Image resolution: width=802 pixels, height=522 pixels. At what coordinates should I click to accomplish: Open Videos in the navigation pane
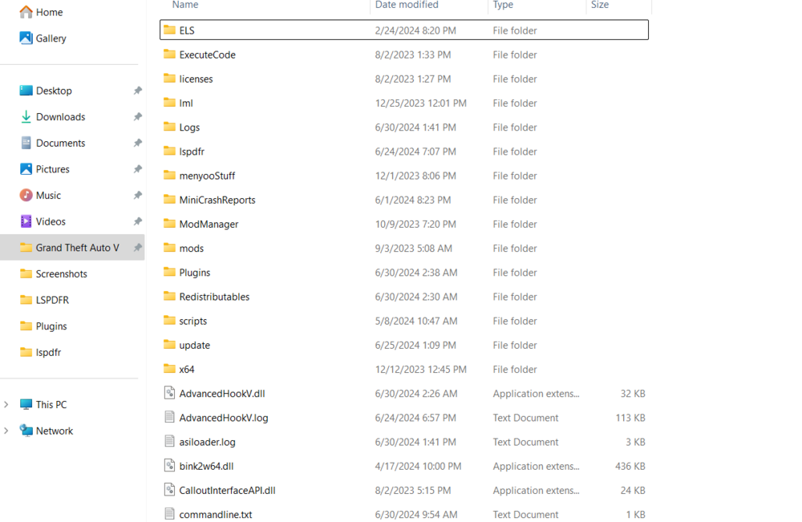tap(50, 221)
